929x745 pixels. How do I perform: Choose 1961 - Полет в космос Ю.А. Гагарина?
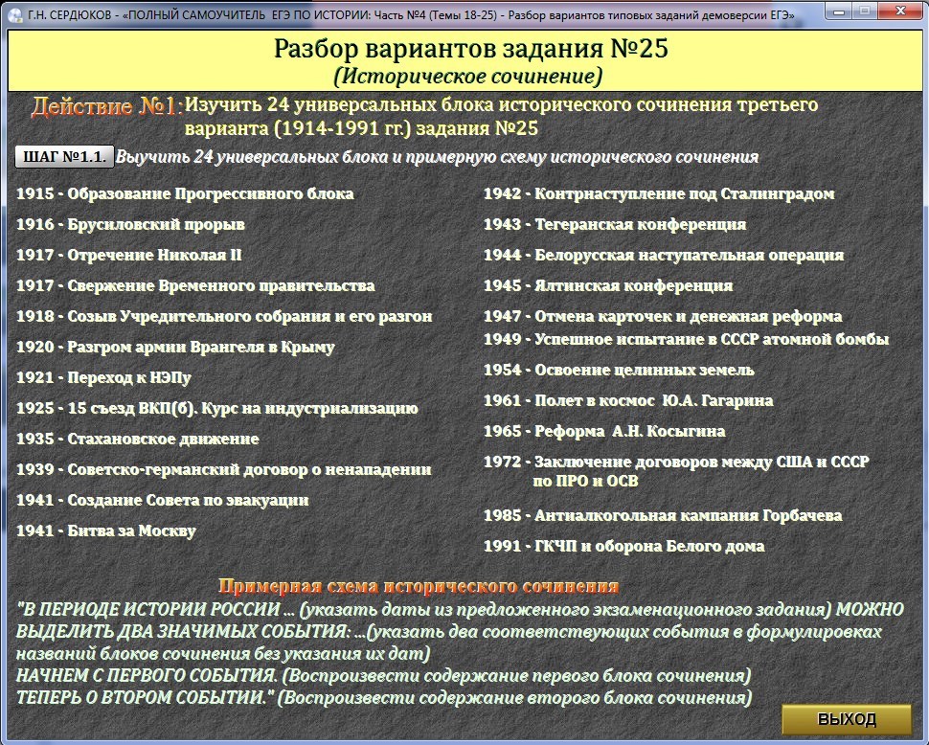coord(628,401)
